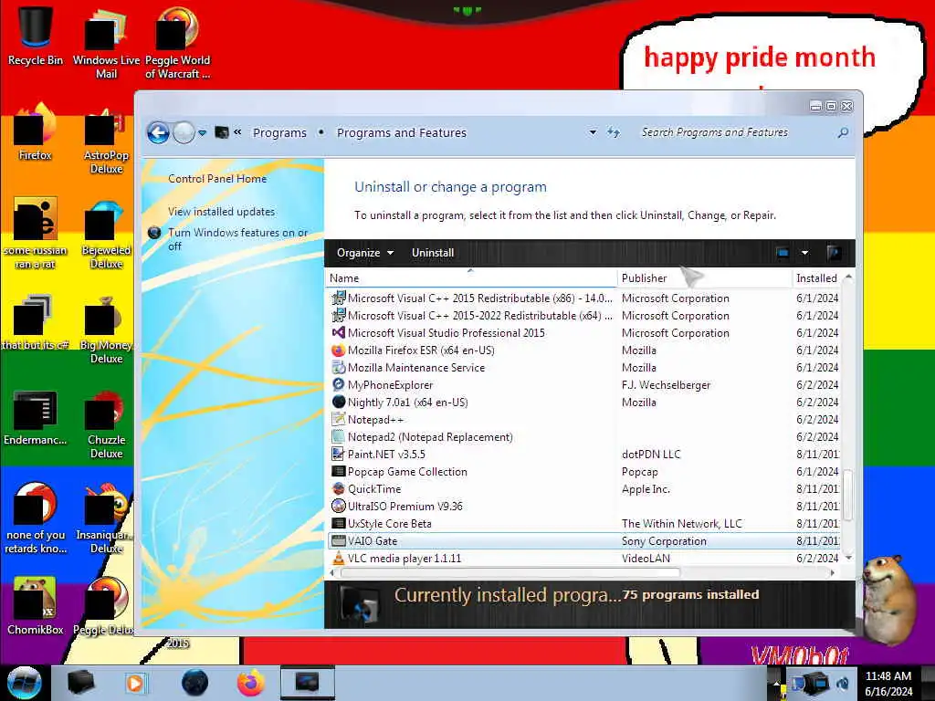Select UltraISO Premium V9.36 icon

[x=338, y=506]
